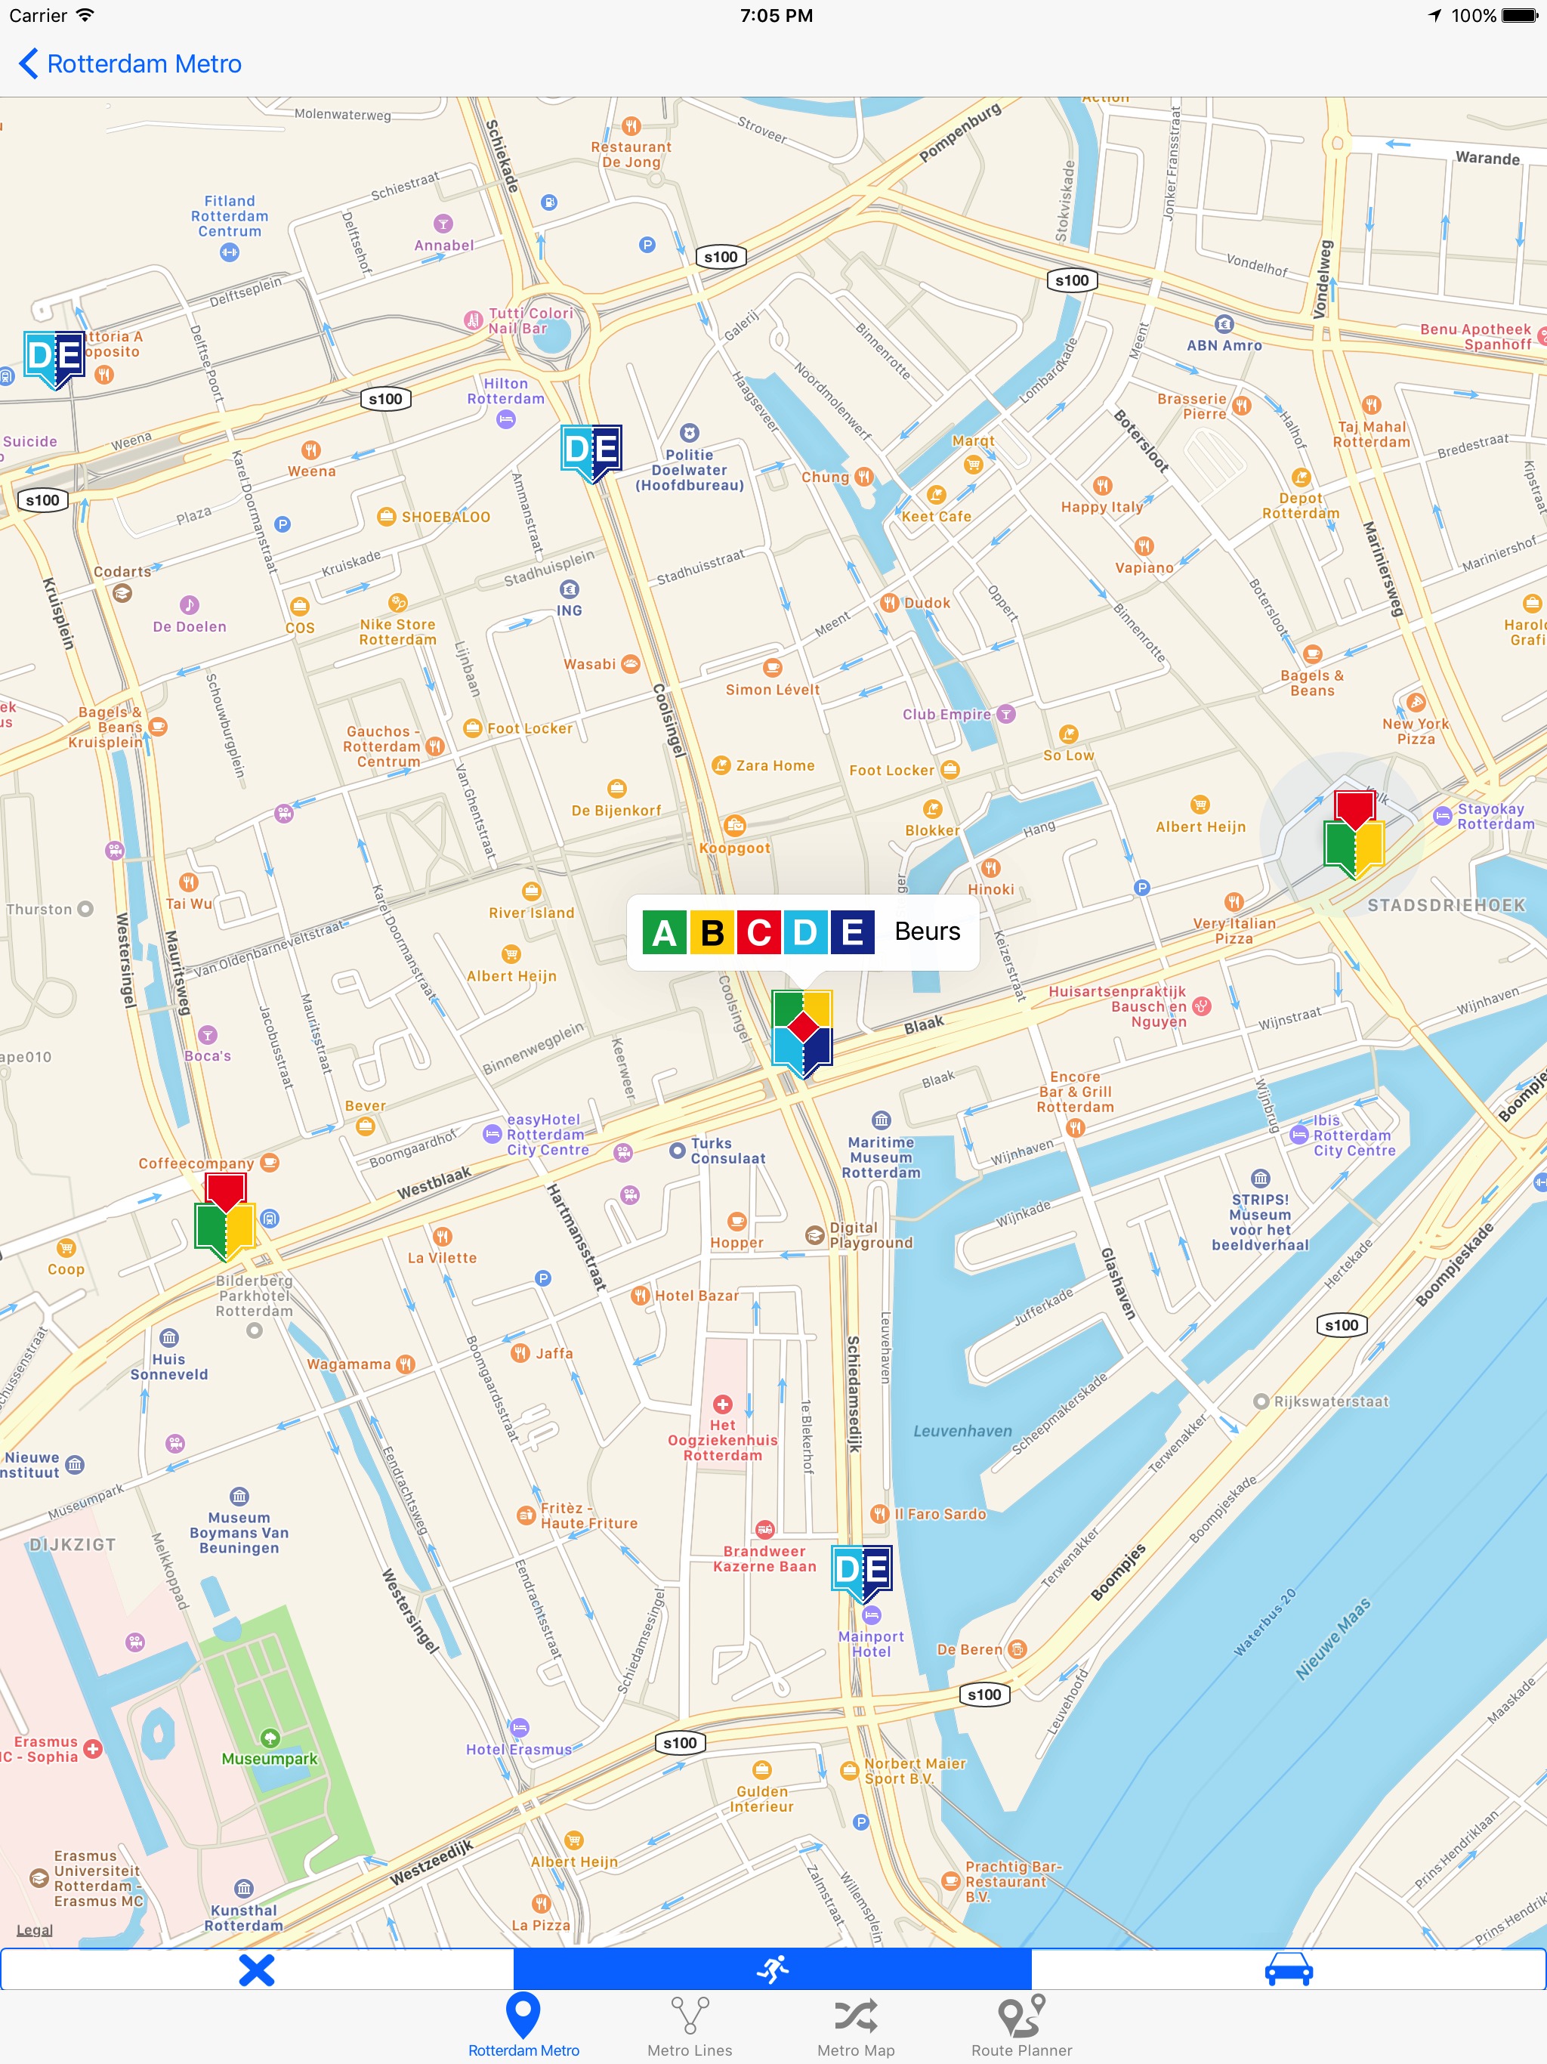This screenshot has width=1547, height=2064.
Task: Select walking mode in the bottom bar
Action: coord(773,1969)
